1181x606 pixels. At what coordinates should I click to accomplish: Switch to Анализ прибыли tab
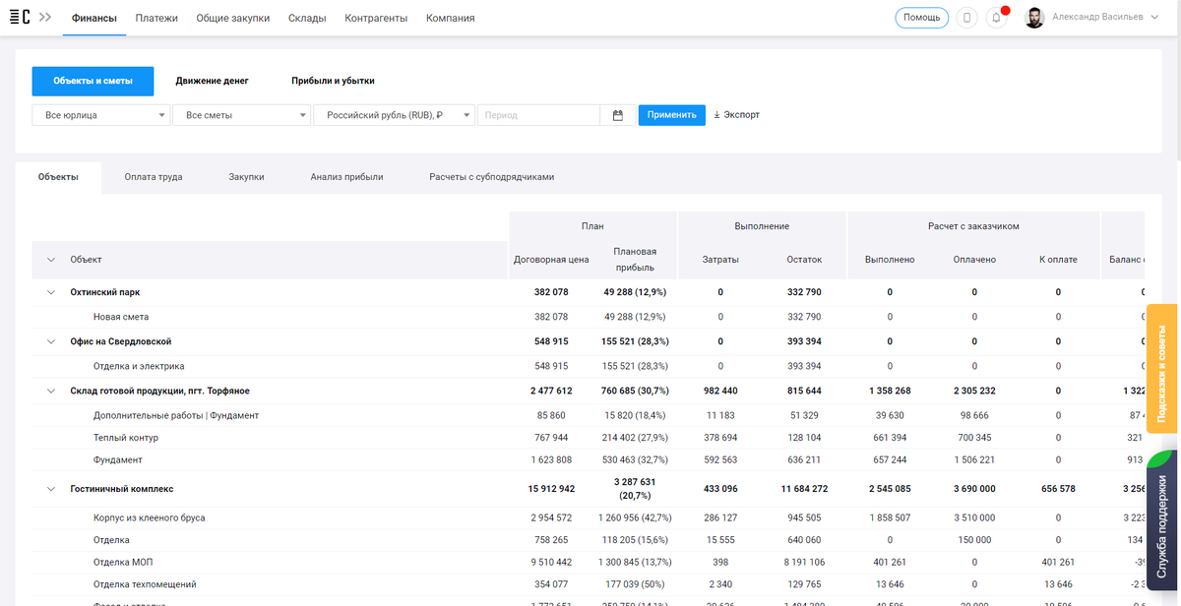click(x=346, y=177)
